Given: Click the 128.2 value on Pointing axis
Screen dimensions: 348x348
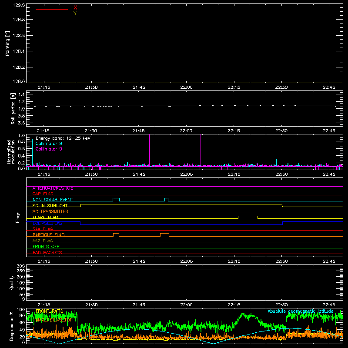Looking at the screenshot, I should coord(19,67).
